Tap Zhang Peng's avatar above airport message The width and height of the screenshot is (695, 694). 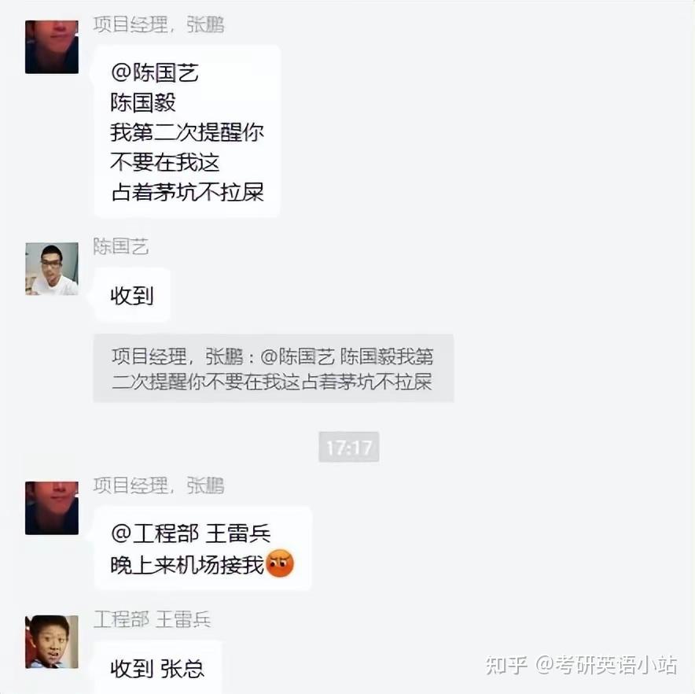point(52,508)
